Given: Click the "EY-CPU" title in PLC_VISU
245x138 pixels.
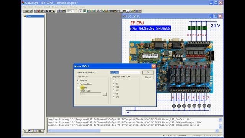Looking at the screenshot, I should pos(137,23).
